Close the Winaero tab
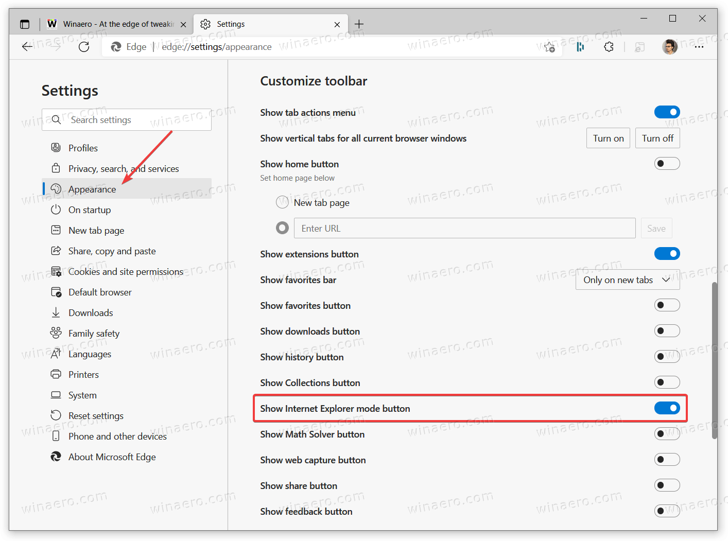The height and width of the screenshot is (541, 728). [x=183, y=24]
